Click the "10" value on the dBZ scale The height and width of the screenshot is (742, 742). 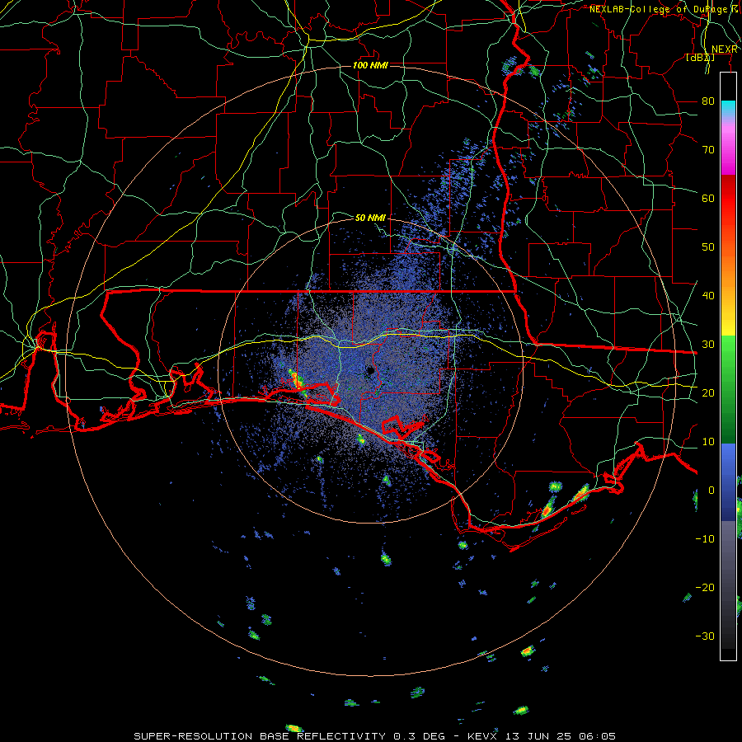tap(708, 442)
